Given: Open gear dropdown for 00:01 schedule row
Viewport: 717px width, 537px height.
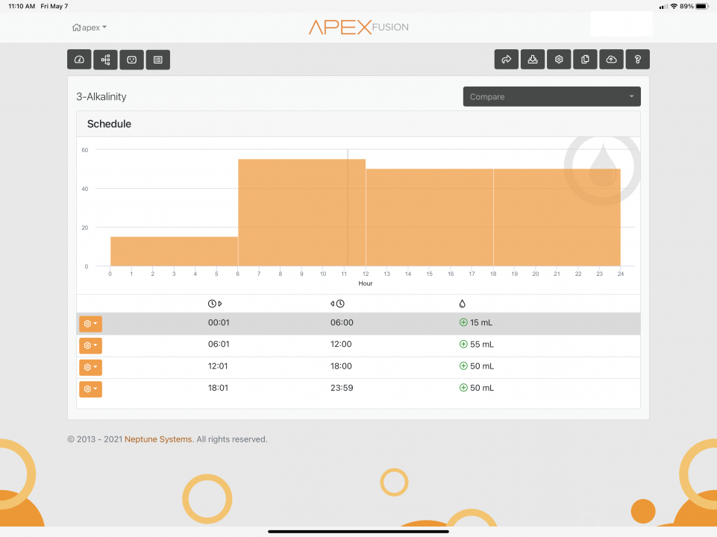Looking at the screenshot, I should (90, 324).
